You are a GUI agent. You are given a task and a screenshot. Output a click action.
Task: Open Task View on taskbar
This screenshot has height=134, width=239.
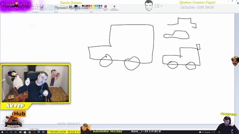coord(16,132)
